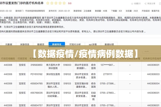Click phone number 0755-27863...
161x107 pixels.
(x=108, y=93)
